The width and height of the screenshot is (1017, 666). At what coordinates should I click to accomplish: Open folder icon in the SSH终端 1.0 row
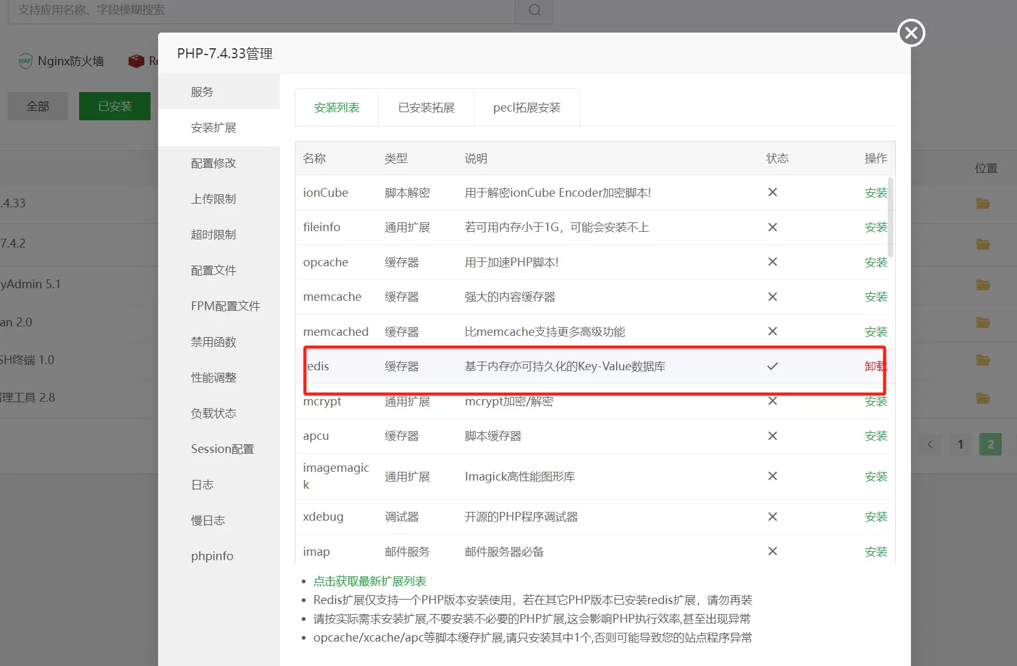point(982,360)
